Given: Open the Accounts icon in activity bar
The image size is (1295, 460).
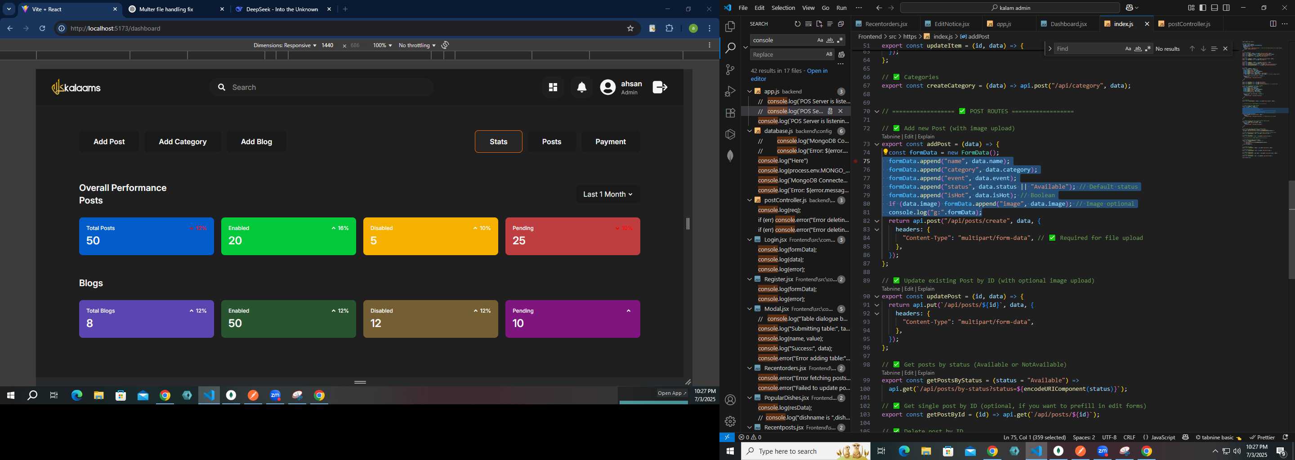Looking at the screenshot, I should tap(730, 400).
